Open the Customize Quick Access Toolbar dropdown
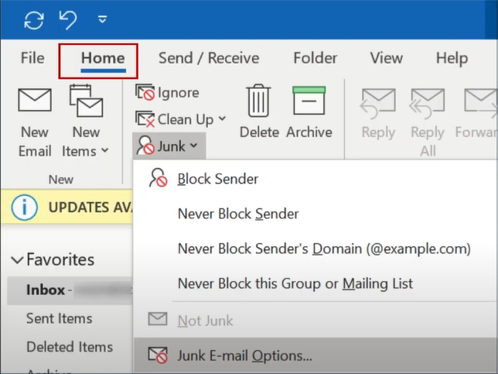Screen dimensions: 498x374 point(102,19)
